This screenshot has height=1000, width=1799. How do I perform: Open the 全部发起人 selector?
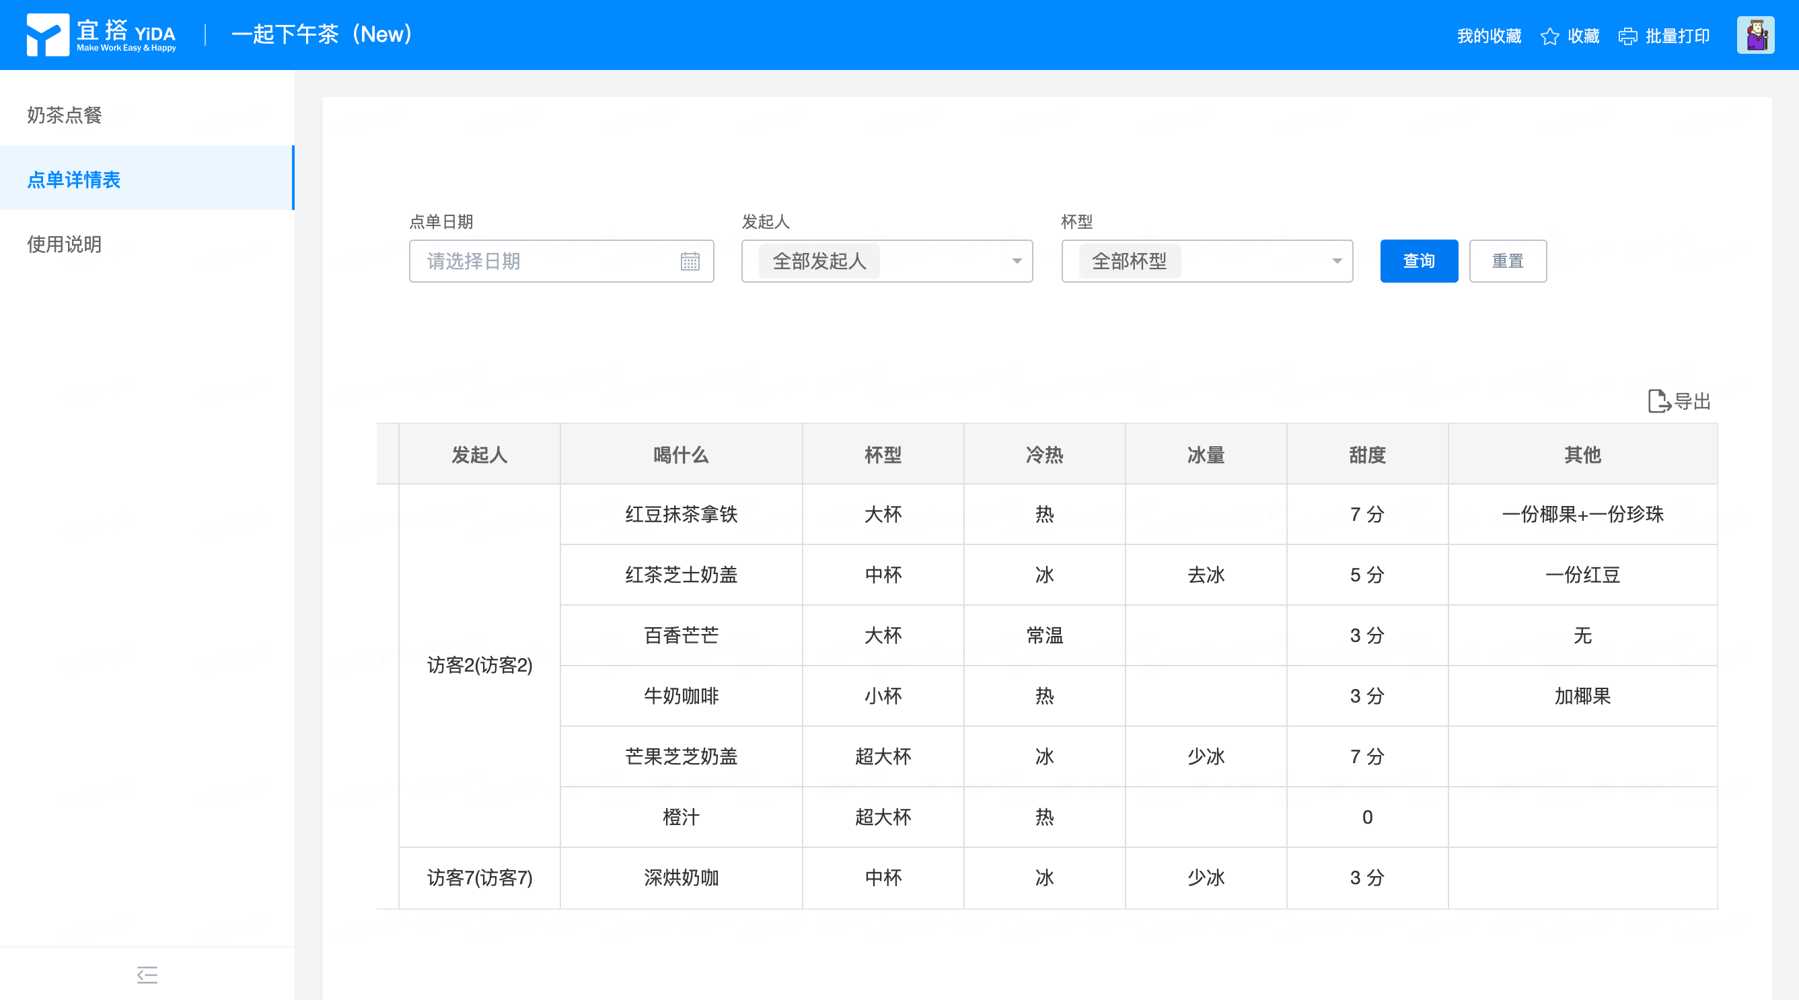(819, 261)
